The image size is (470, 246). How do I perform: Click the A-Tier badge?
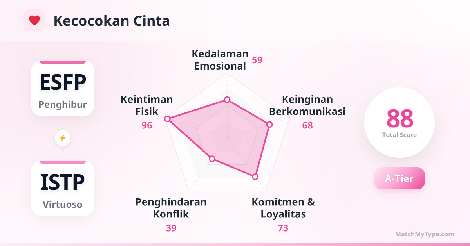coord(399,178)
